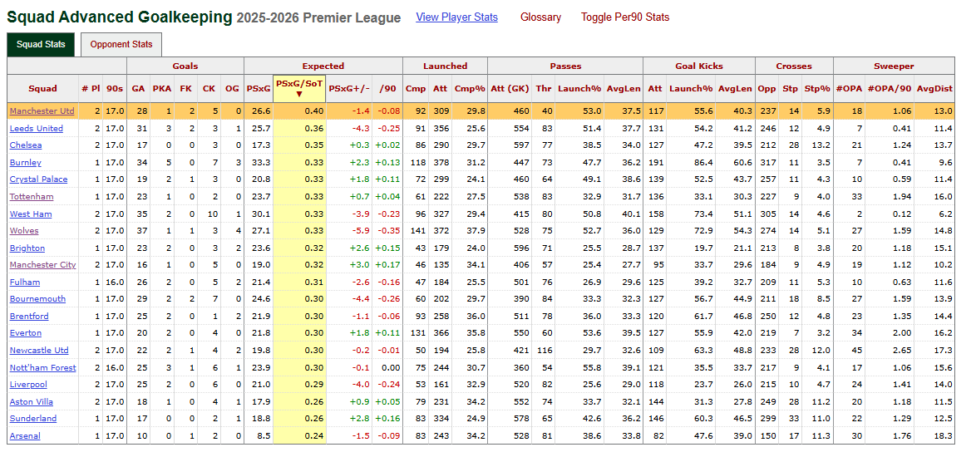
Task: Sort by the #OPA column header
Action: point(849,89)
